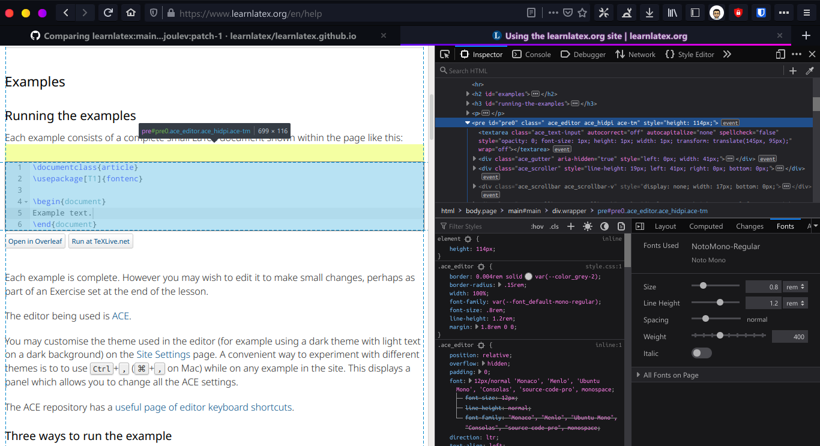Image resolution: width=820 pixels, height=446 pixels.
Task: Open the hidden DevTools tabs chevron
Action: click(727, 54)
